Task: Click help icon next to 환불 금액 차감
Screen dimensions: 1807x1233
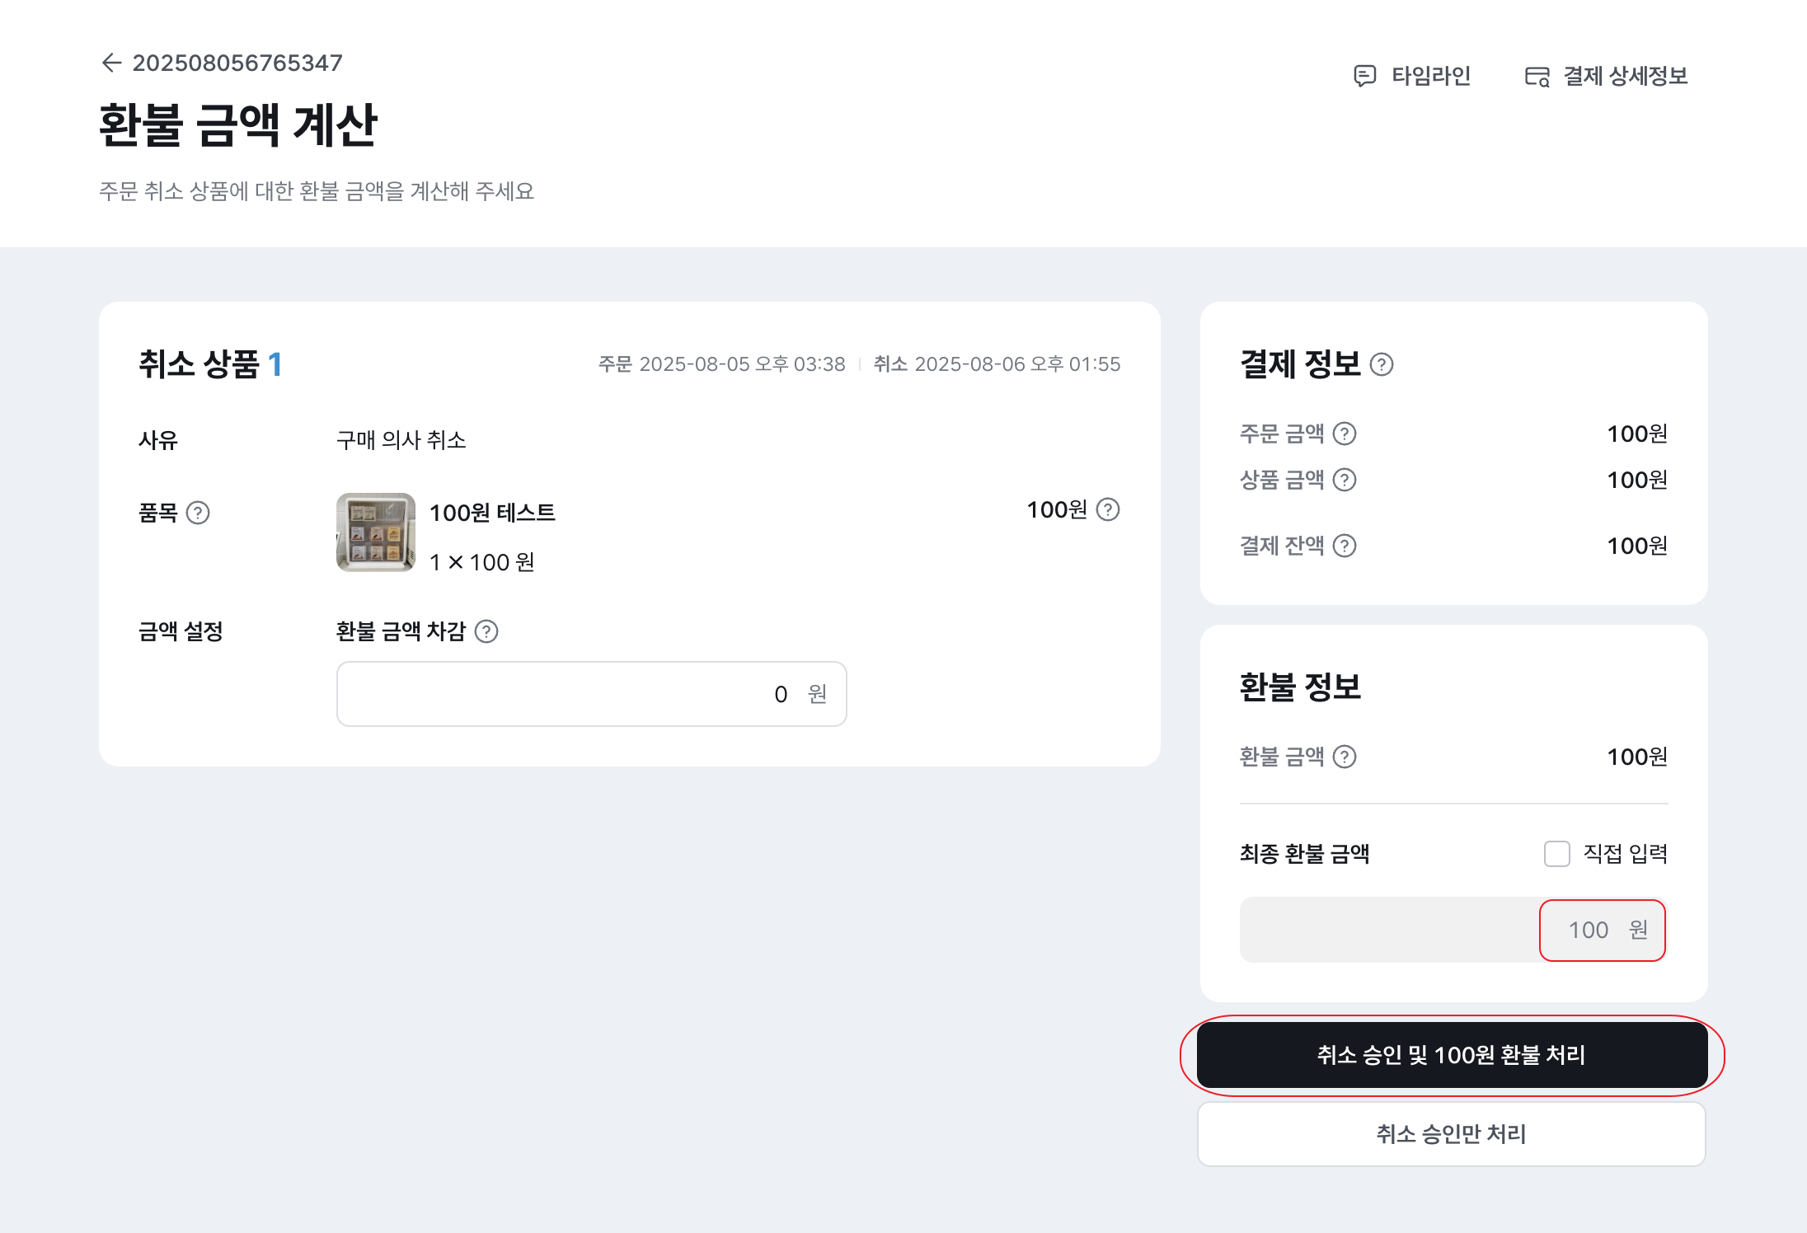Action: point(486,631)
